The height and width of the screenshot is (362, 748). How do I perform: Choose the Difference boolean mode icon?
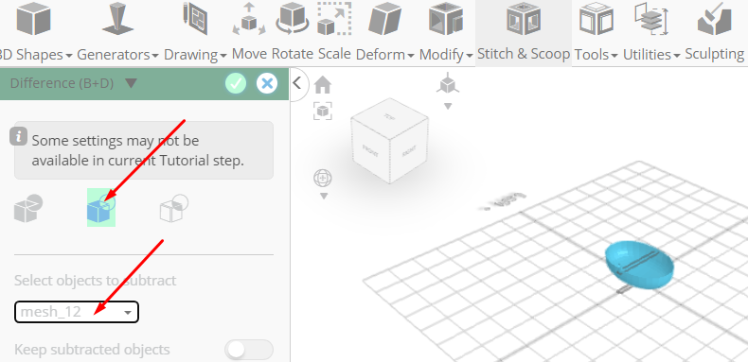101,207
